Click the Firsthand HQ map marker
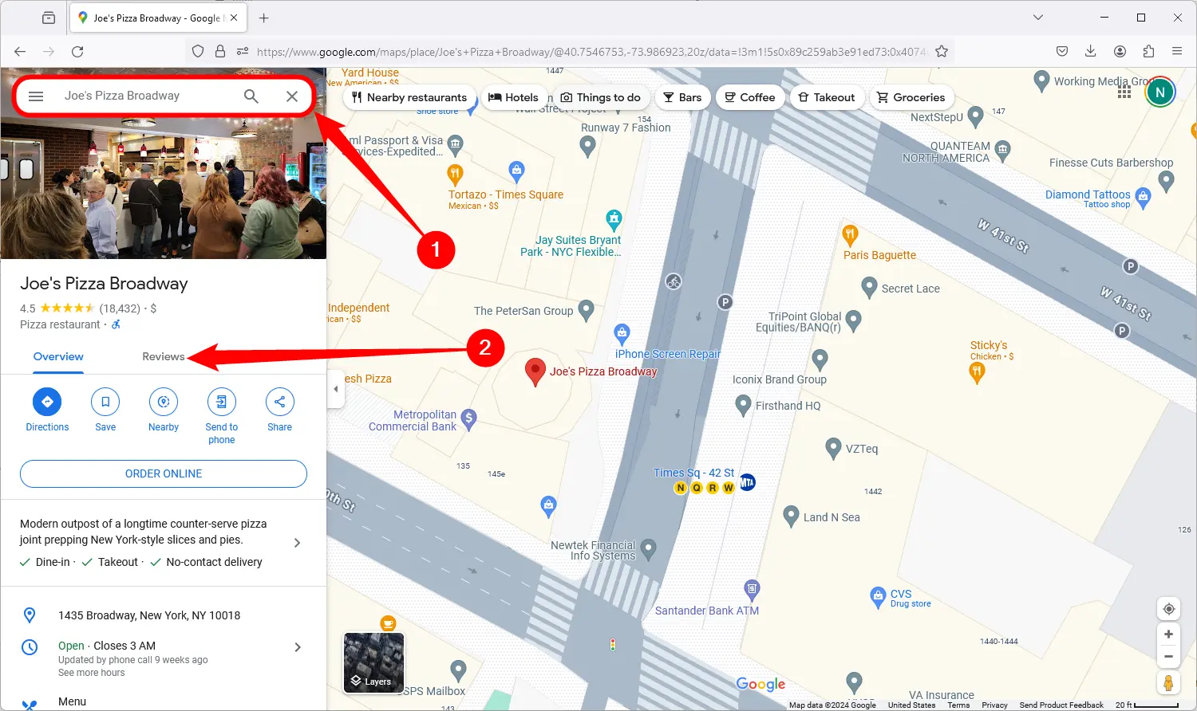The image size is (1197, 711). [x=743, y=405]
